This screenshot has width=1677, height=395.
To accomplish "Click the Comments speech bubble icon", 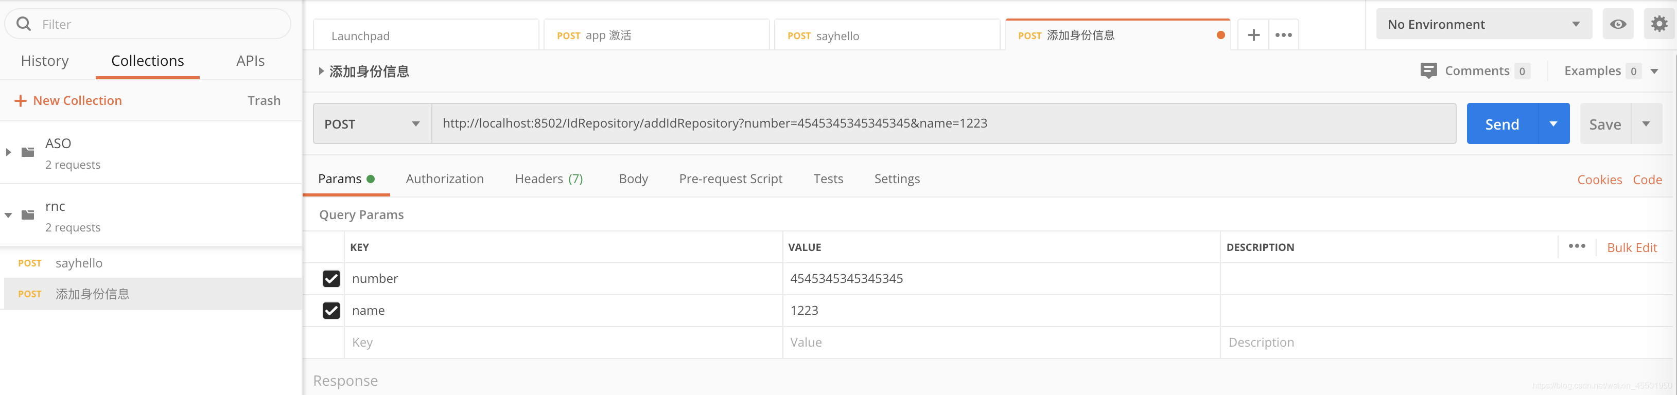I will tap(1428, 71).
